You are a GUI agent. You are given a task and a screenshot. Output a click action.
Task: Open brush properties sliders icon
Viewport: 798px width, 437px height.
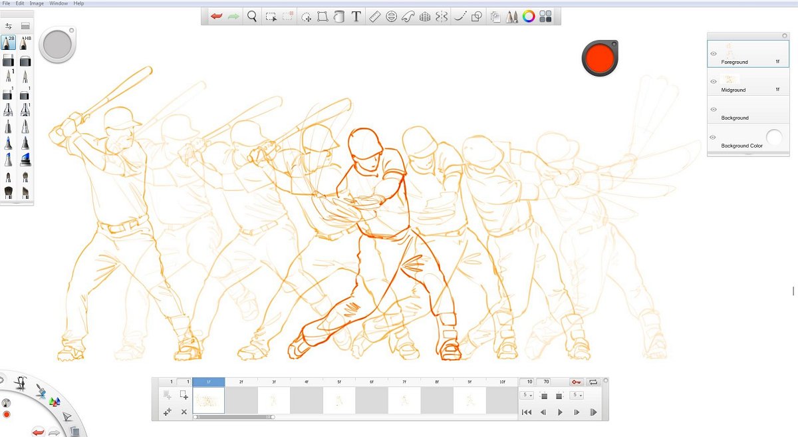coord(9,26)
